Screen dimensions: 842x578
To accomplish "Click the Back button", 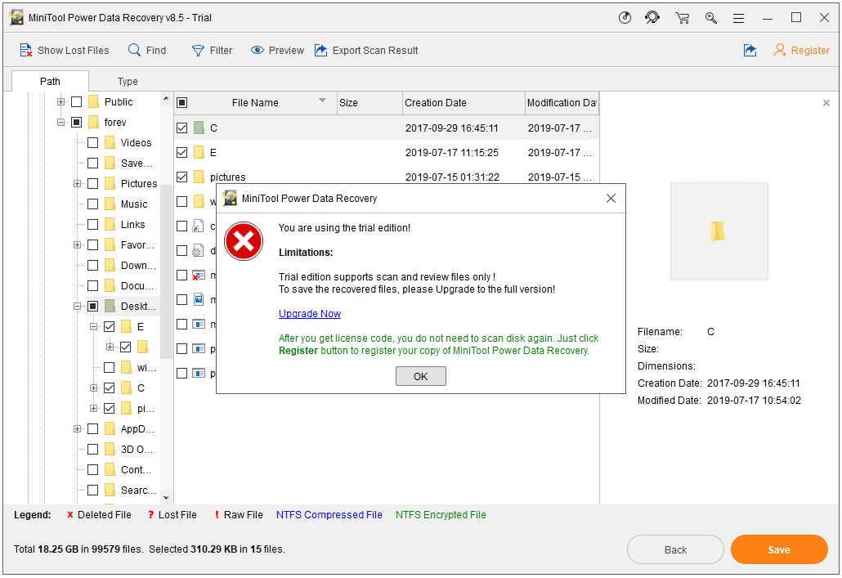I will 675,549.
